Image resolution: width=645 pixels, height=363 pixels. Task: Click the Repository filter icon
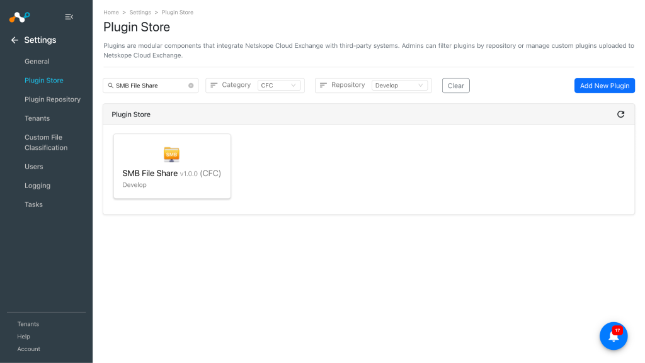(x=323, y=85)
